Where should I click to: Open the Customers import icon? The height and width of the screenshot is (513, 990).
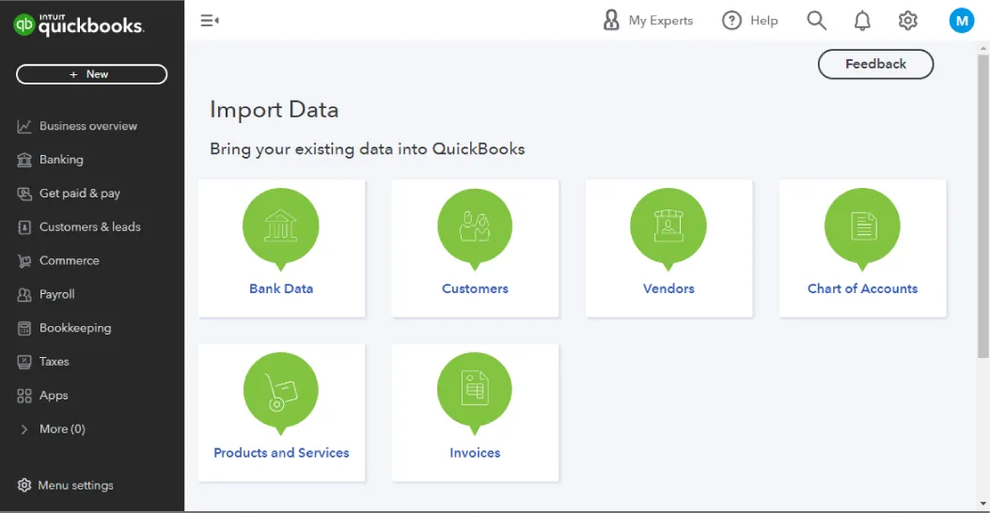point(475,226)
